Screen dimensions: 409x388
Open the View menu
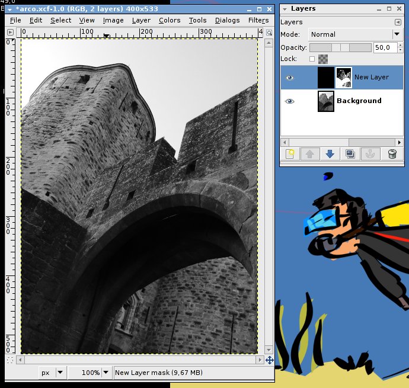[x=87, y=20]
